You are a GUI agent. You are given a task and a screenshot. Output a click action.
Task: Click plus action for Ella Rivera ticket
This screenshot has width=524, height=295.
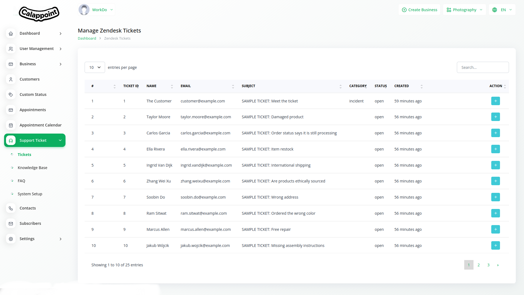[x=496, y=149]
